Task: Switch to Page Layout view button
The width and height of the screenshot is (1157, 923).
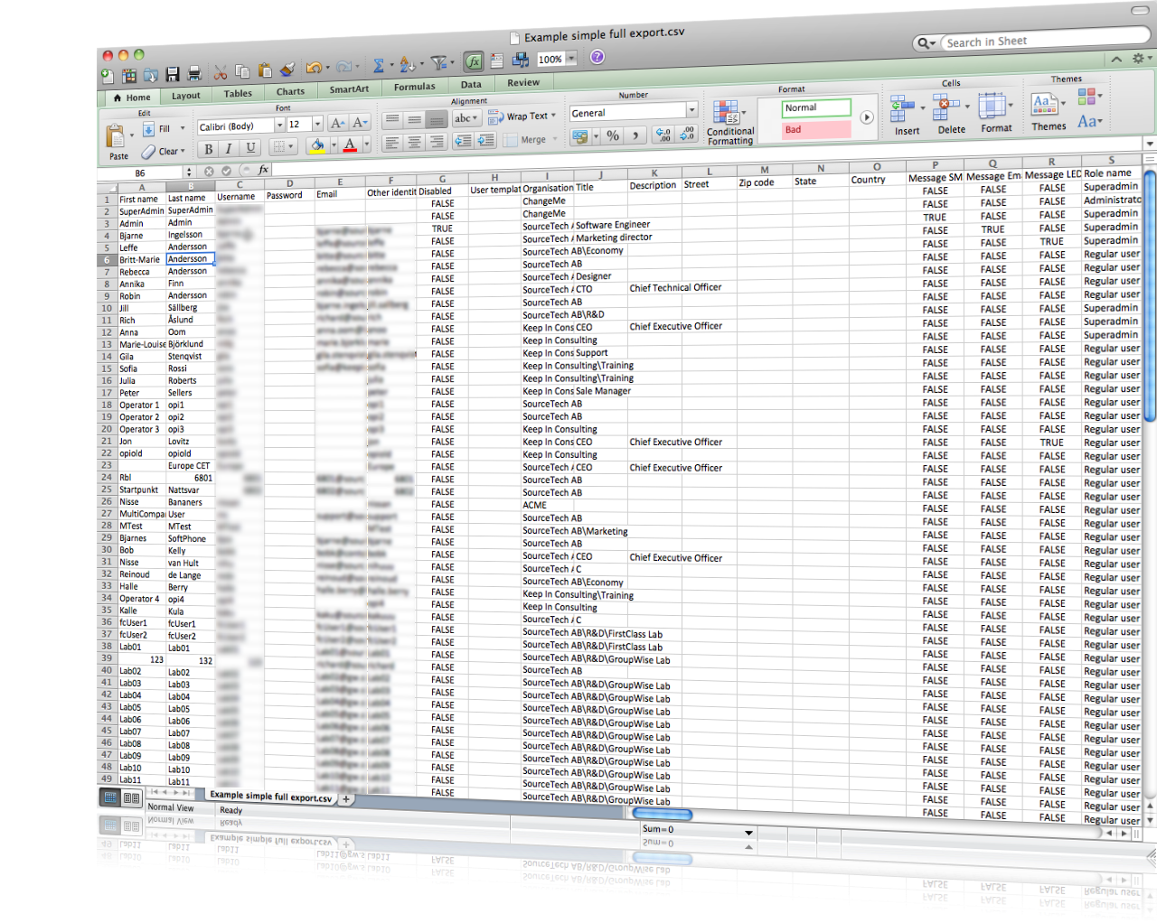Action: coord(131,798)
